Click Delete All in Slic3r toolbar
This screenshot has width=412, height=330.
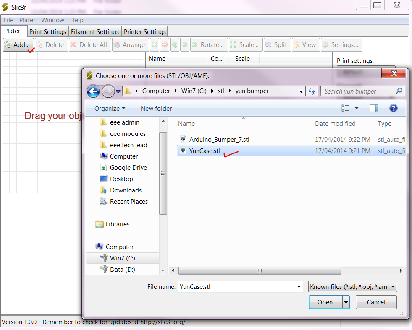pos(90,44)
